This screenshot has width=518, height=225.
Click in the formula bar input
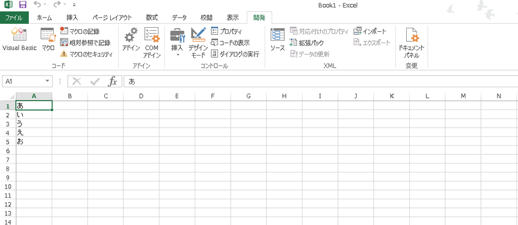[320, 81]
